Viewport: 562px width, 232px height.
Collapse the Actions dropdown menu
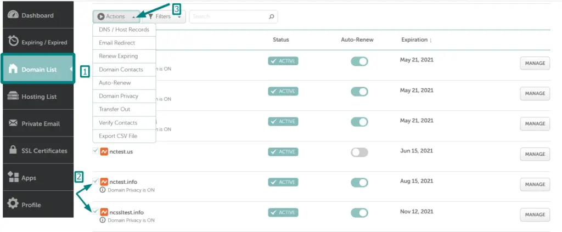tap(116, 17)
